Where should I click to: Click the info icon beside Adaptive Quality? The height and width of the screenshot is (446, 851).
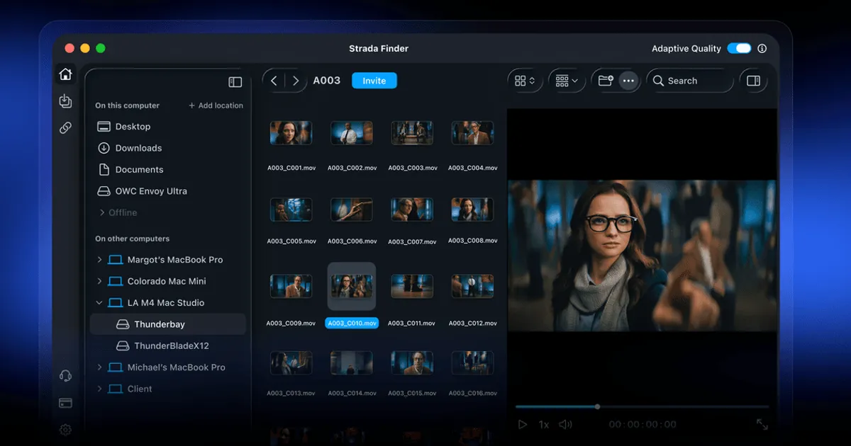pyautogui.click(x=762, y=49)
